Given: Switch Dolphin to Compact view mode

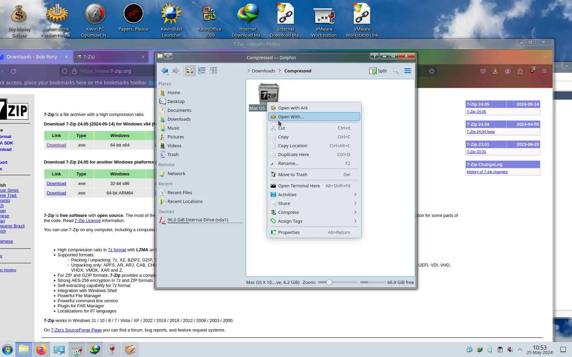Looking at the screenshot, I should tap(202, 71).
